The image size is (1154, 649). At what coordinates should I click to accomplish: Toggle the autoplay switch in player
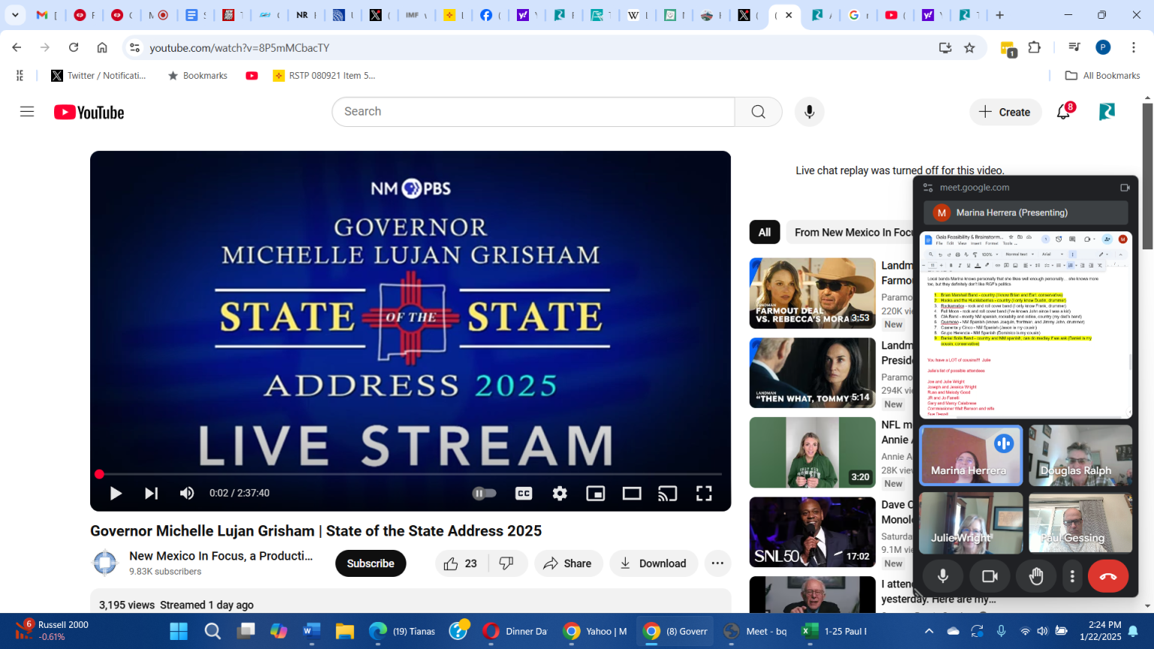[x=485, y=494]
